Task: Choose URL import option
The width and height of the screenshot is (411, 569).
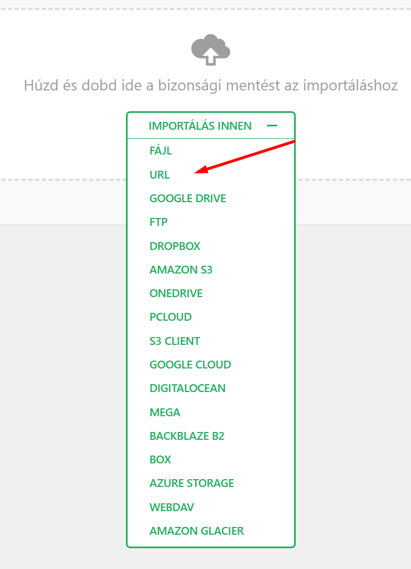Action: [x=159, y=174]
